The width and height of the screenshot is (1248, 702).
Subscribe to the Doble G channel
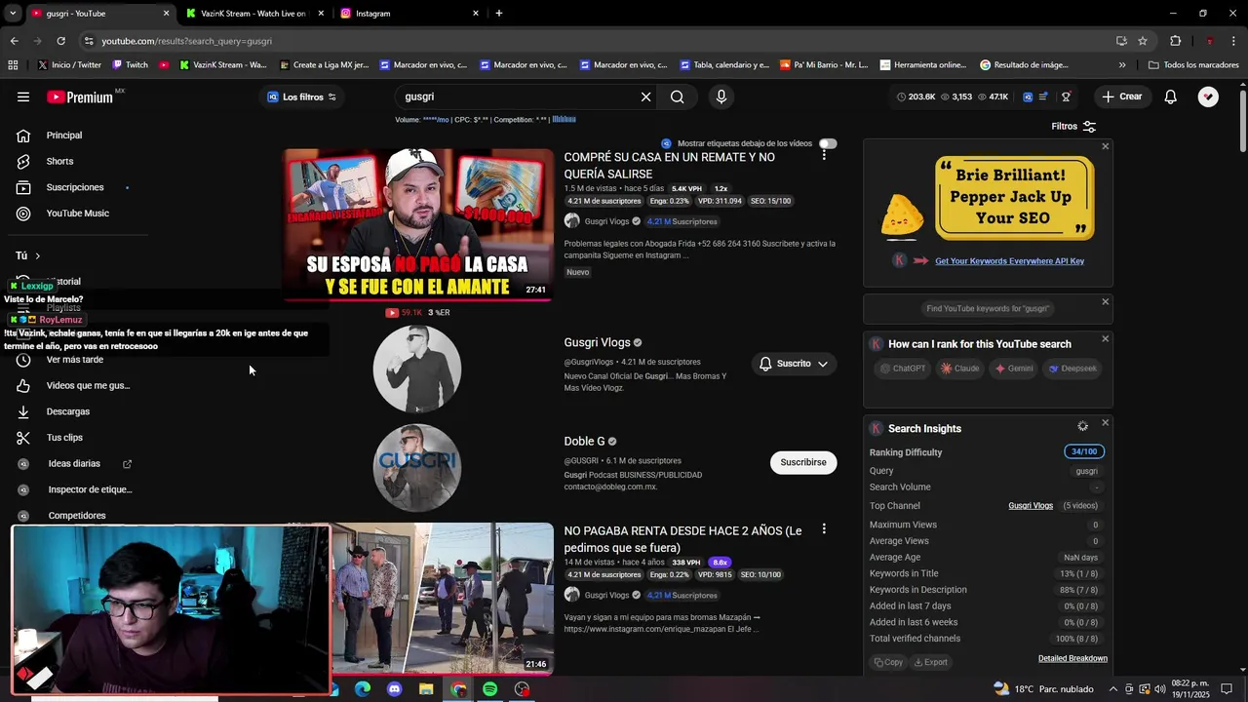[803, 462]
